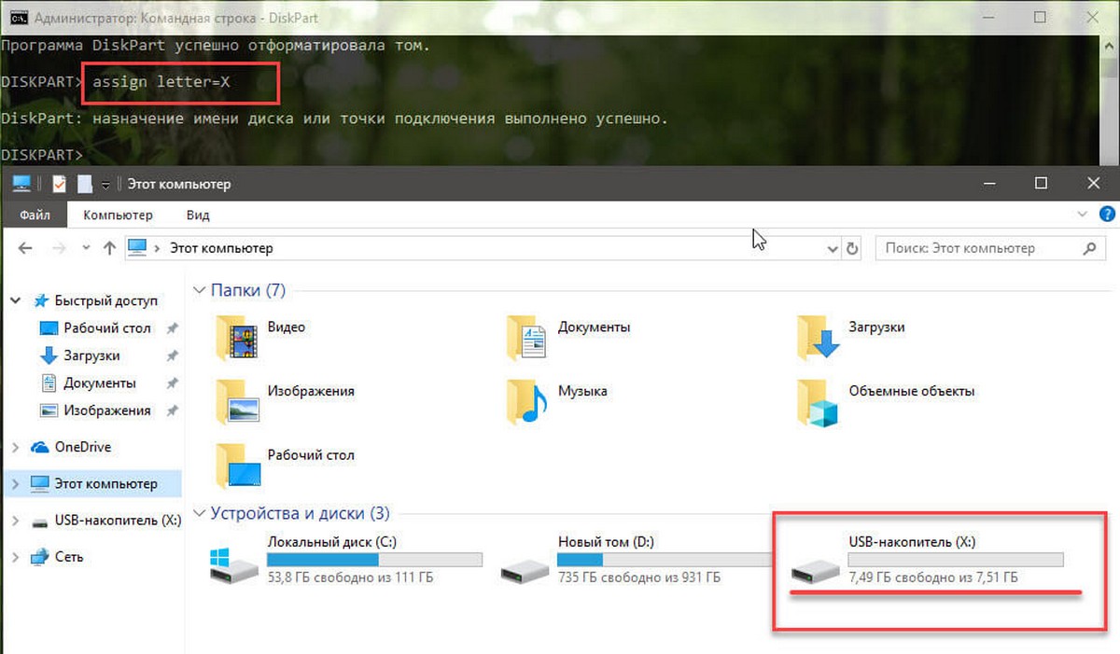Click the Properties quick access toolbar icon
The image size is (1120, 654).
[x=59, y=184]
